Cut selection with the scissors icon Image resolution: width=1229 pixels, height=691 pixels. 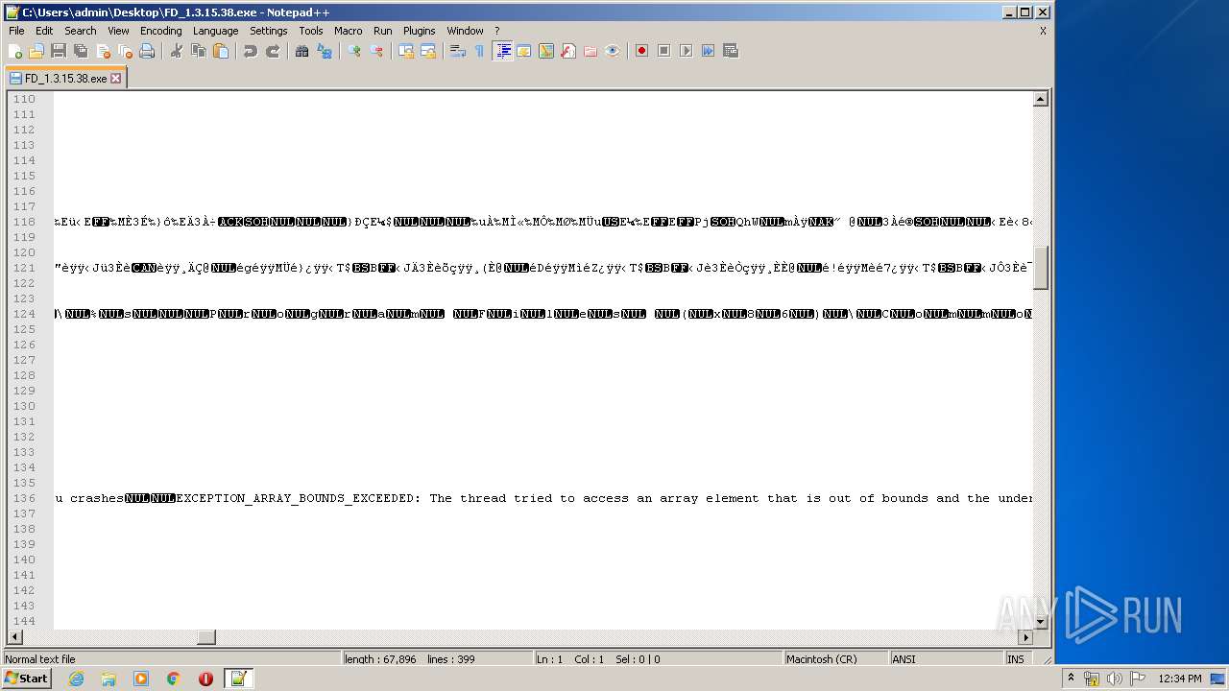pos(177,51)
